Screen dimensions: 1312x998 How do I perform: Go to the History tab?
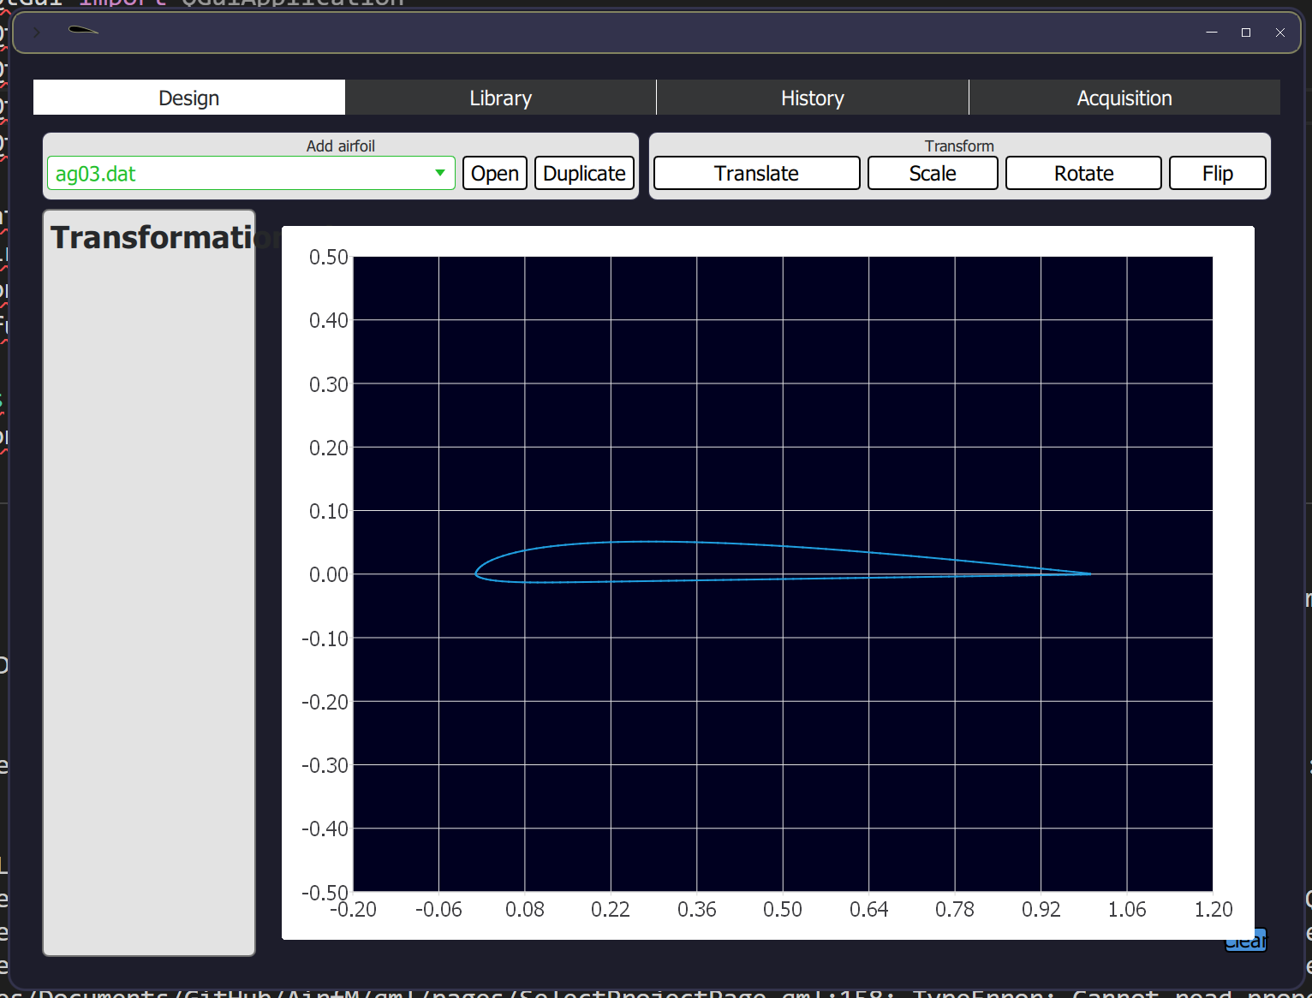point(813,98)
